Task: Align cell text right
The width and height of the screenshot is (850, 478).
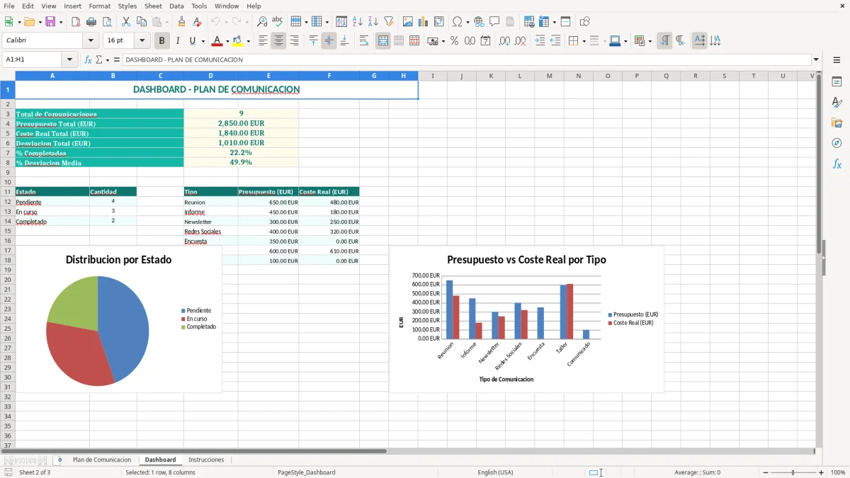Action: (294, 41)
